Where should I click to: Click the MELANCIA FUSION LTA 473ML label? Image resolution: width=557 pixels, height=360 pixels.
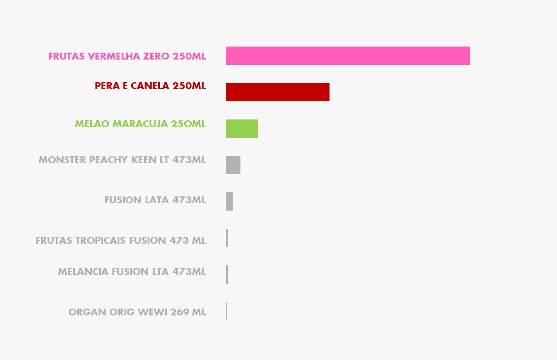point(132,272)
